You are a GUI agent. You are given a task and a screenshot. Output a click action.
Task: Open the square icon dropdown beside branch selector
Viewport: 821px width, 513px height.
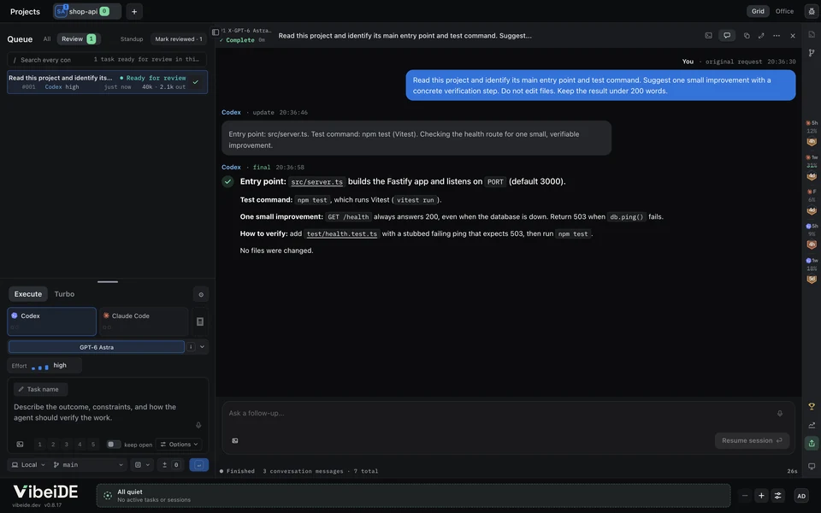(142, 465)
